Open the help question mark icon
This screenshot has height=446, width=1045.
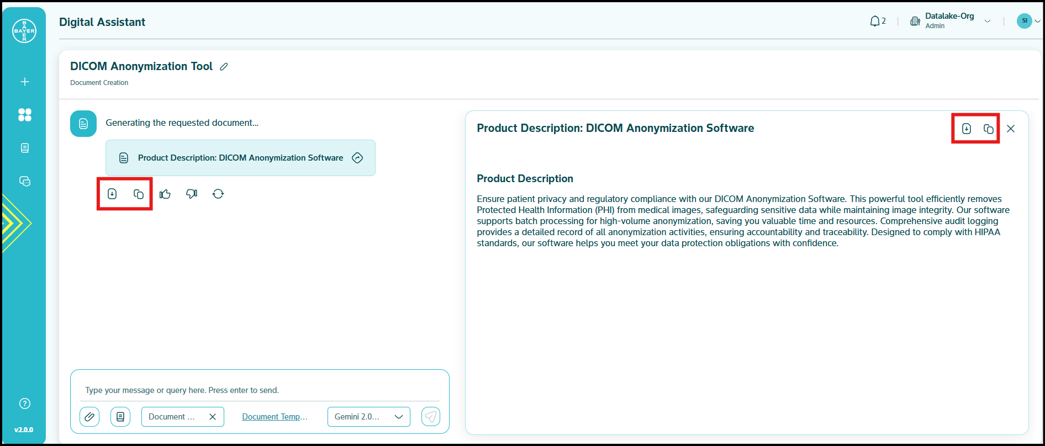pos(25,403)
